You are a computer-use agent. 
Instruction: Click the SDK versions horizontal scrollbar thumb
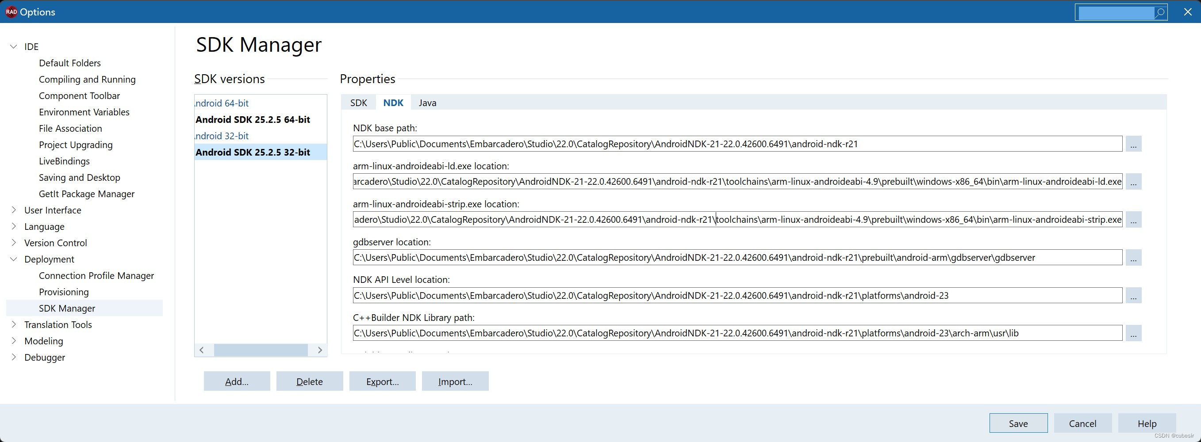coord(261,350)
